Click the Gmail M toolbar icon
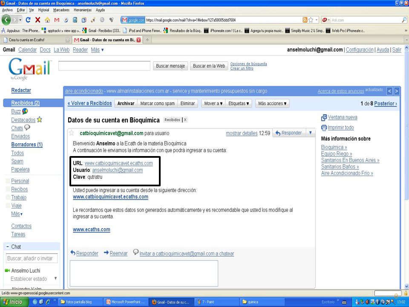 pyautogui.click(x=57, y=20)
